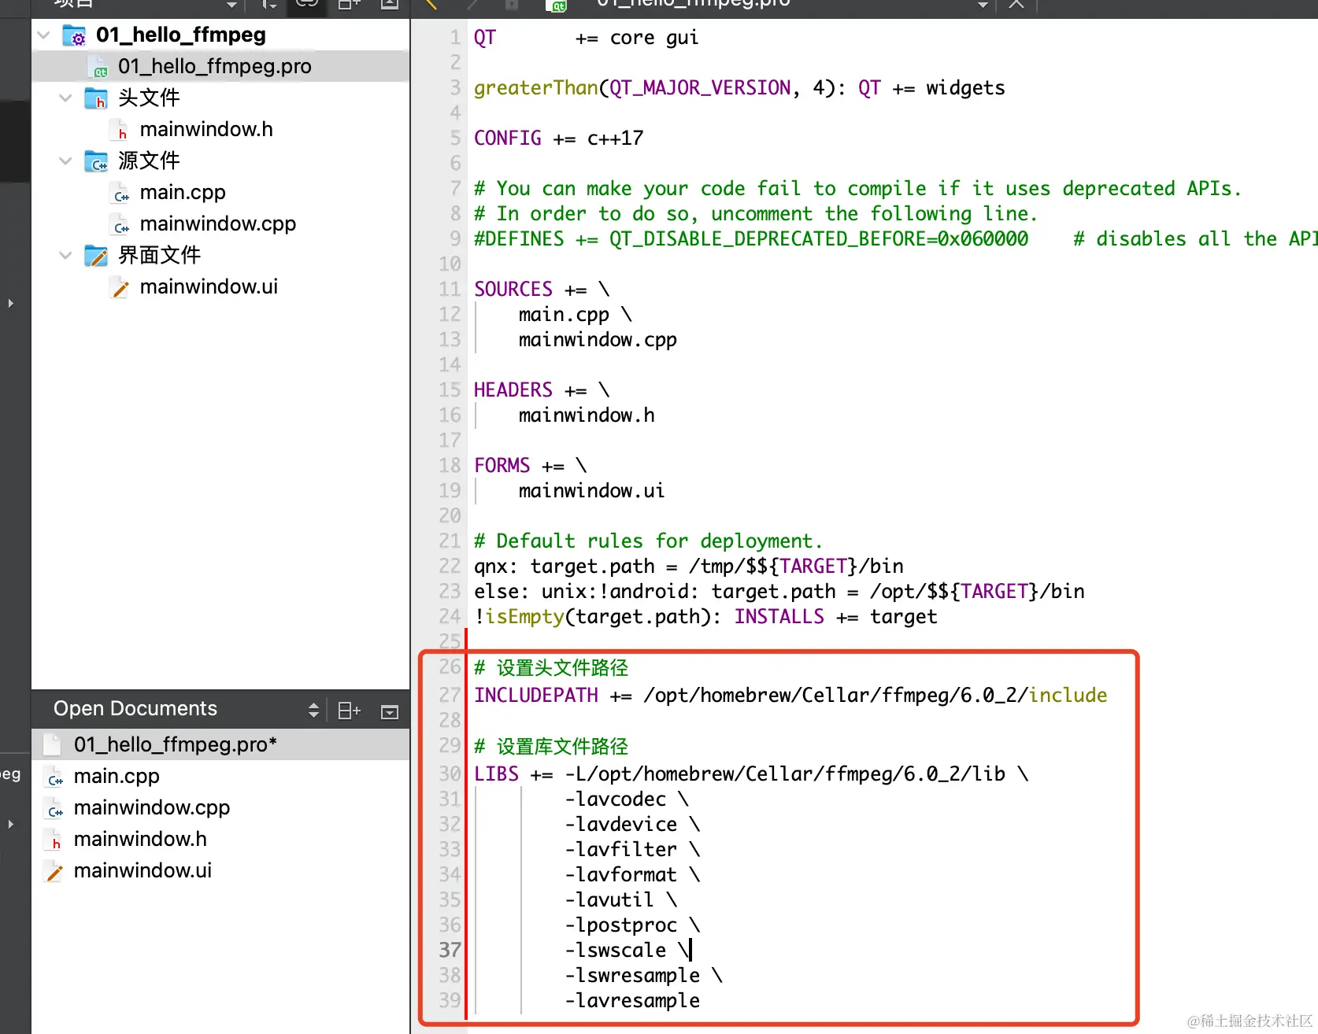The height and width of the screenshot is (1034, 1318).
Task: Click the mainwindow.cpp C++ icon in project tree
Action: [120, 224]
